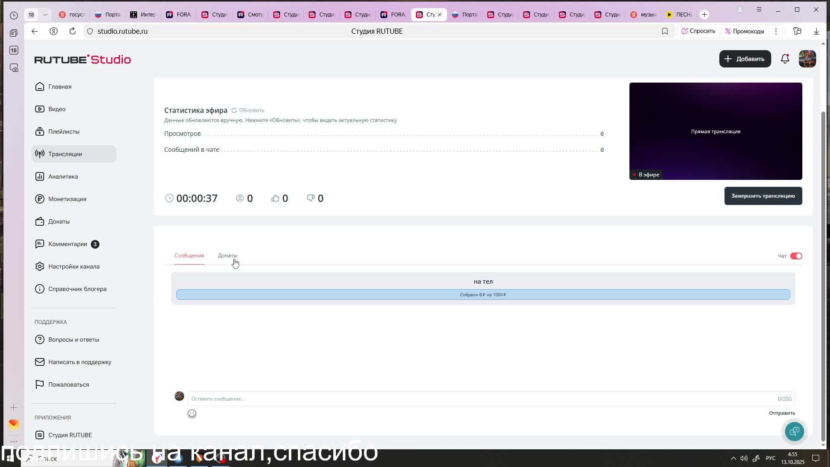Show hidden system tray icons
Screen dimensions: 830x467
733,458
